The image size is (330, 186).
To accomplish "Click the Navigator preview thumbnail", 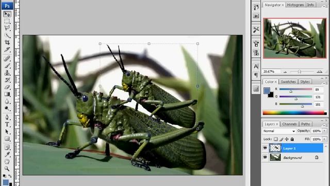I will click(294, 38).
